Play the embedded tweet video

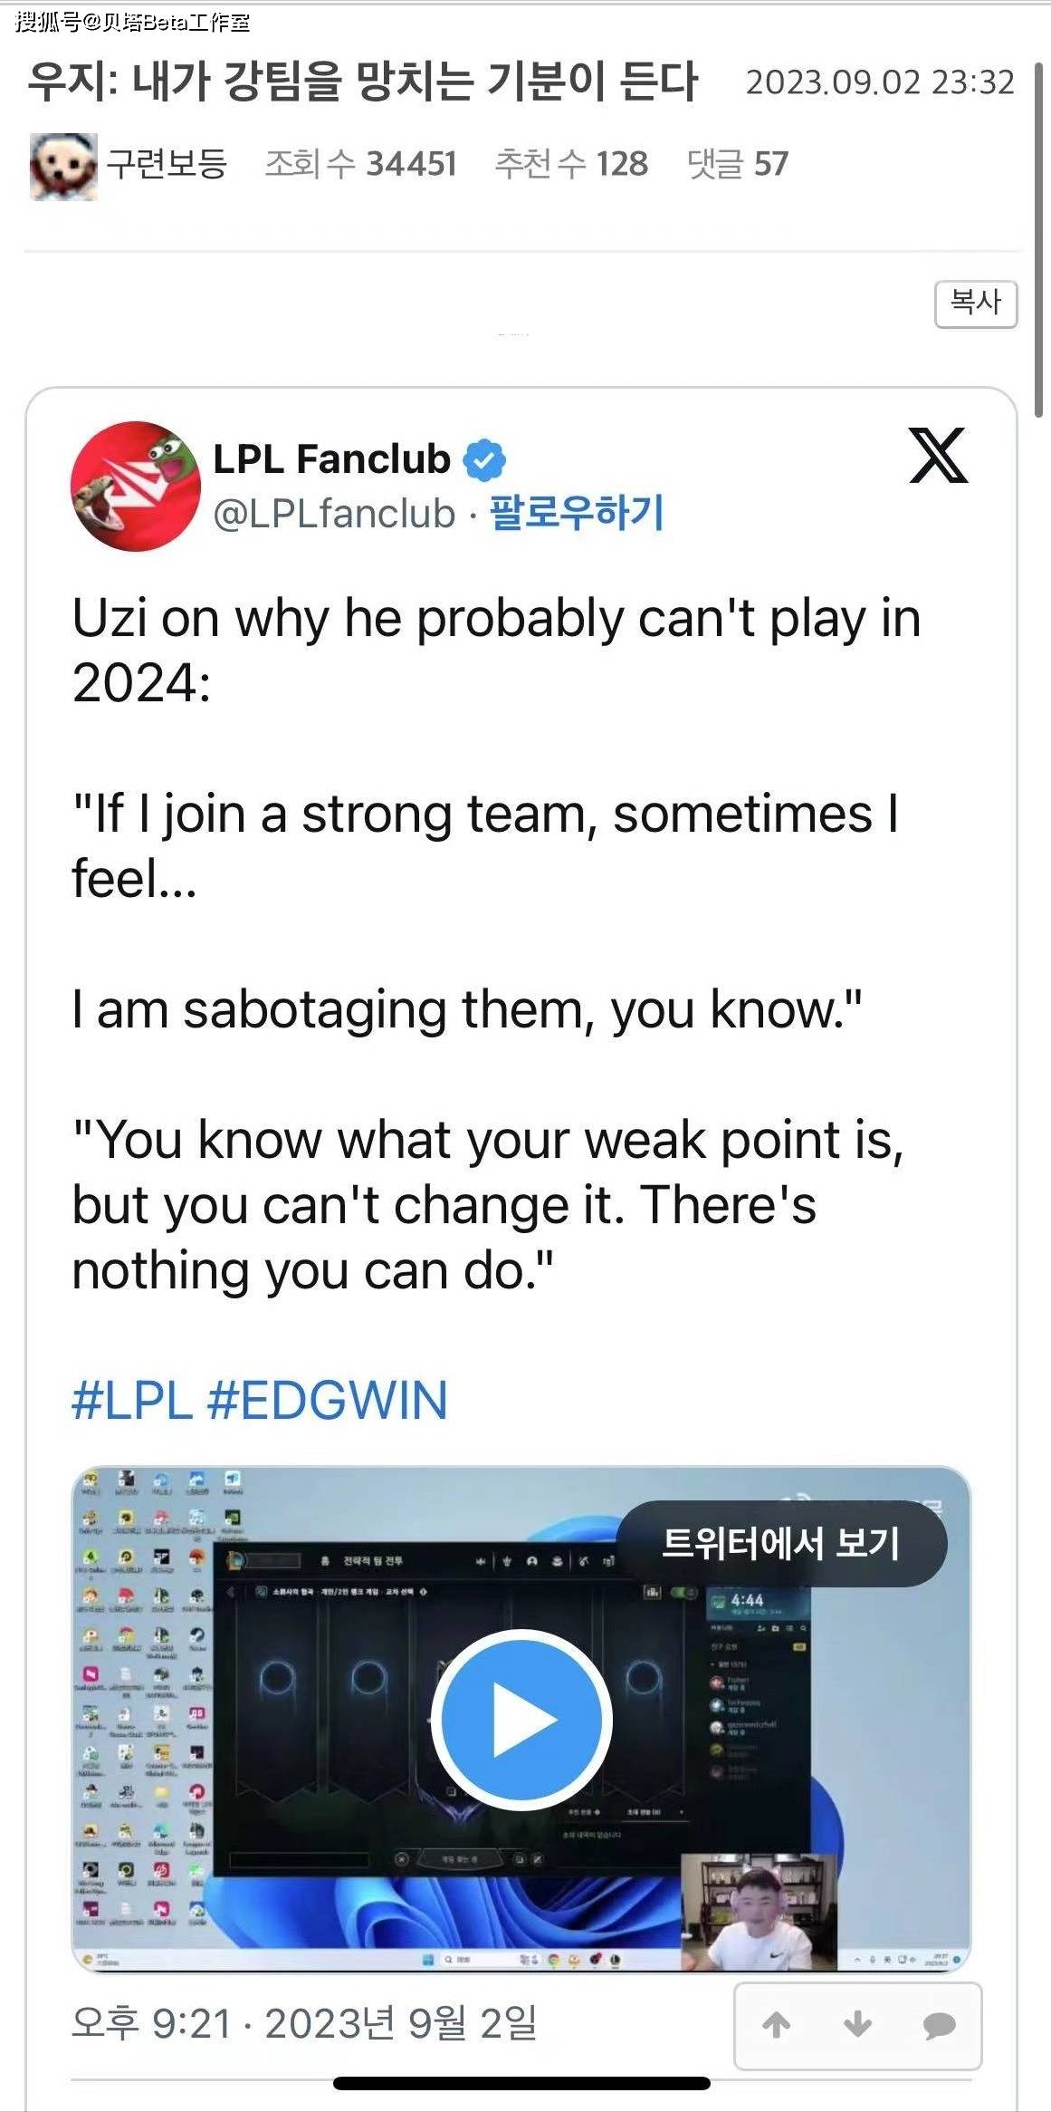coord(521,1719)
